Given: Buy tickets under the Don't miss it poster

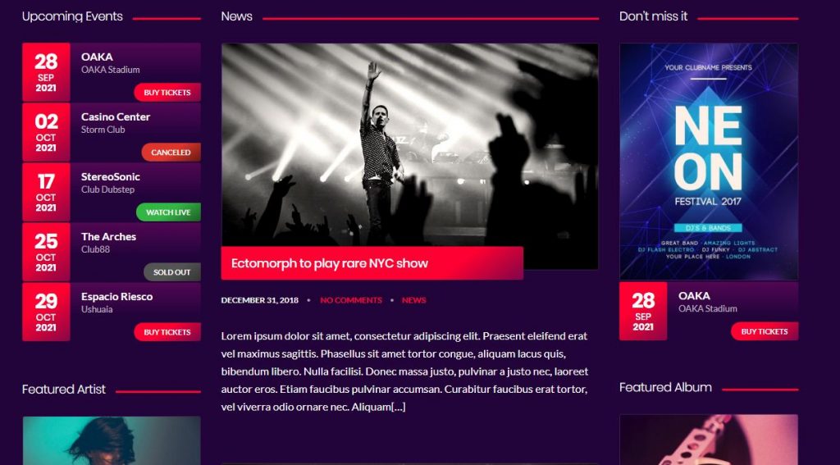Looking at the screenshot, I should click(x=765, y=331).
